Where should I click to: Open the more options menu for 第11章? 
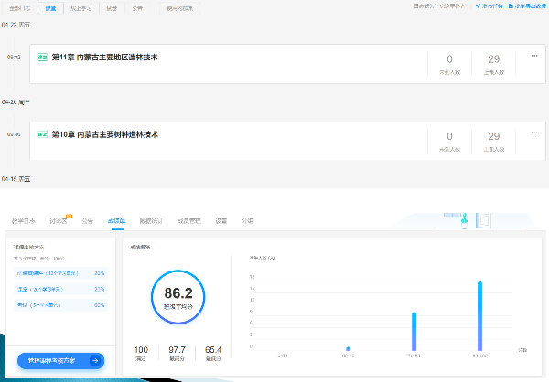(534, 56)
